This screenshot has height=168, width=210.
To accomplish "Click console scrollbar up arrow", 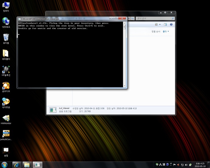I will coord(124,23).
